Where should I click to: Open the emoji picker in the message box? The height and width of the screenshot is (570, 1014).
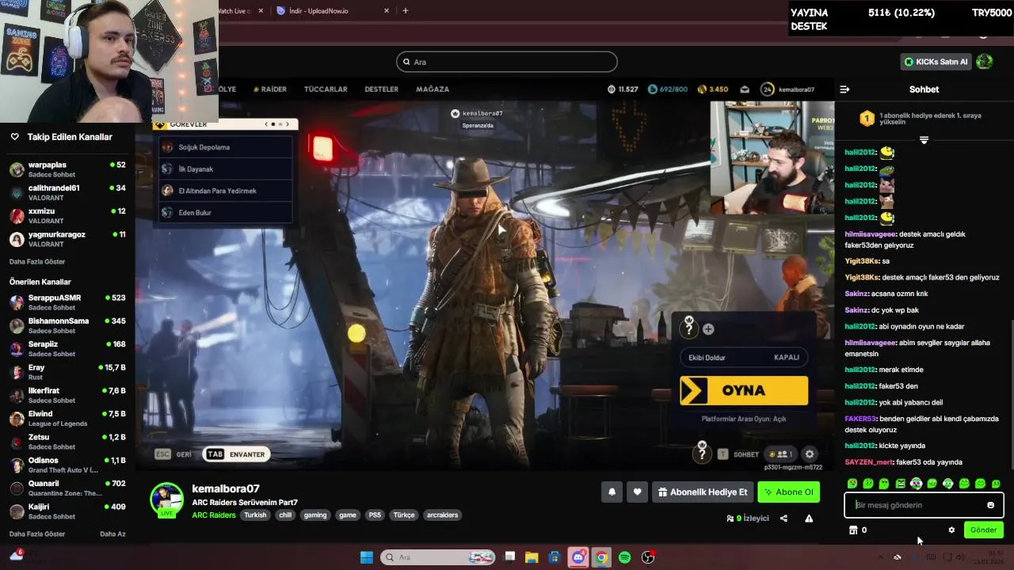pos(990,505)
